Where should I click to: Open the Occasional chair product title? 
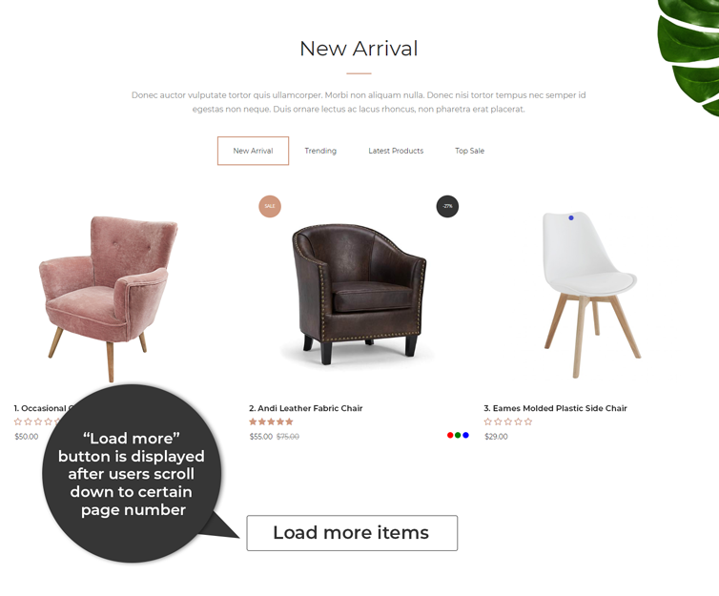[x=41, y=408]
